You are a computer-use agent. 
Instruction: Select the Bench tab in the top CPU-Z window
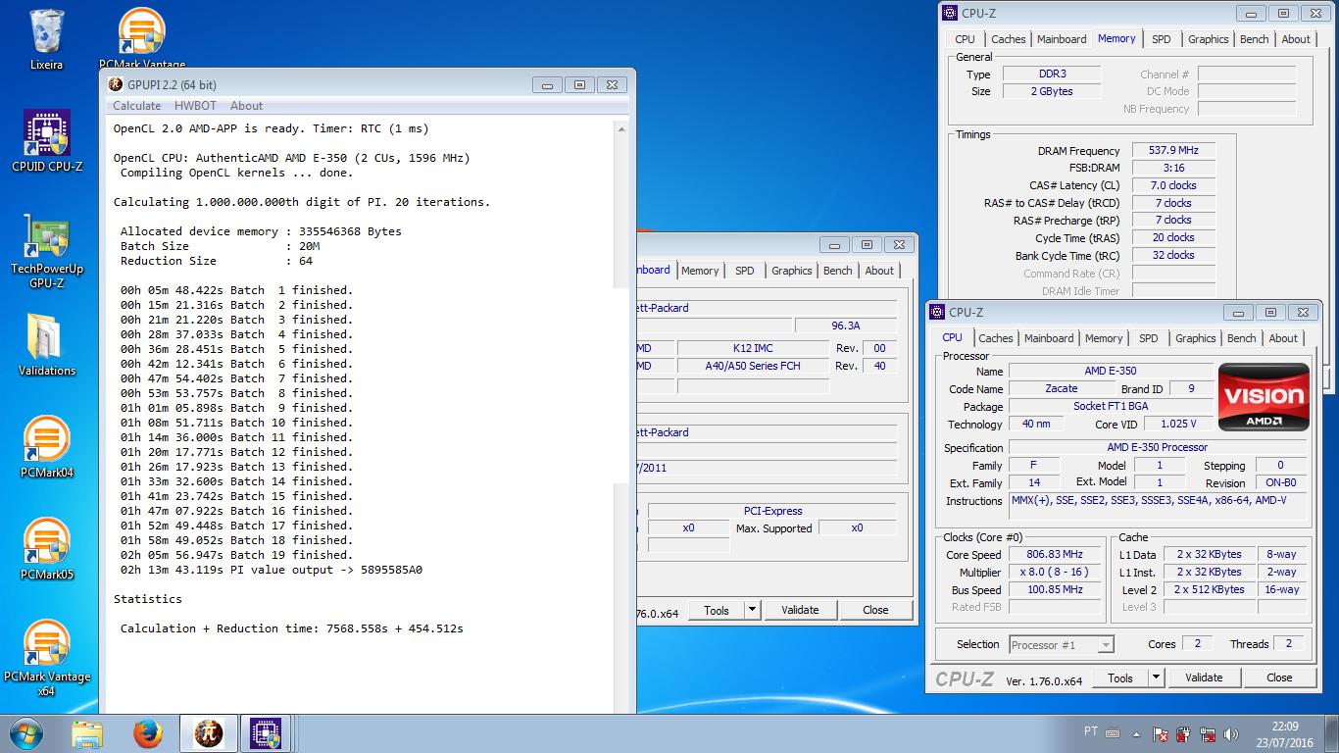(1254, 39)
